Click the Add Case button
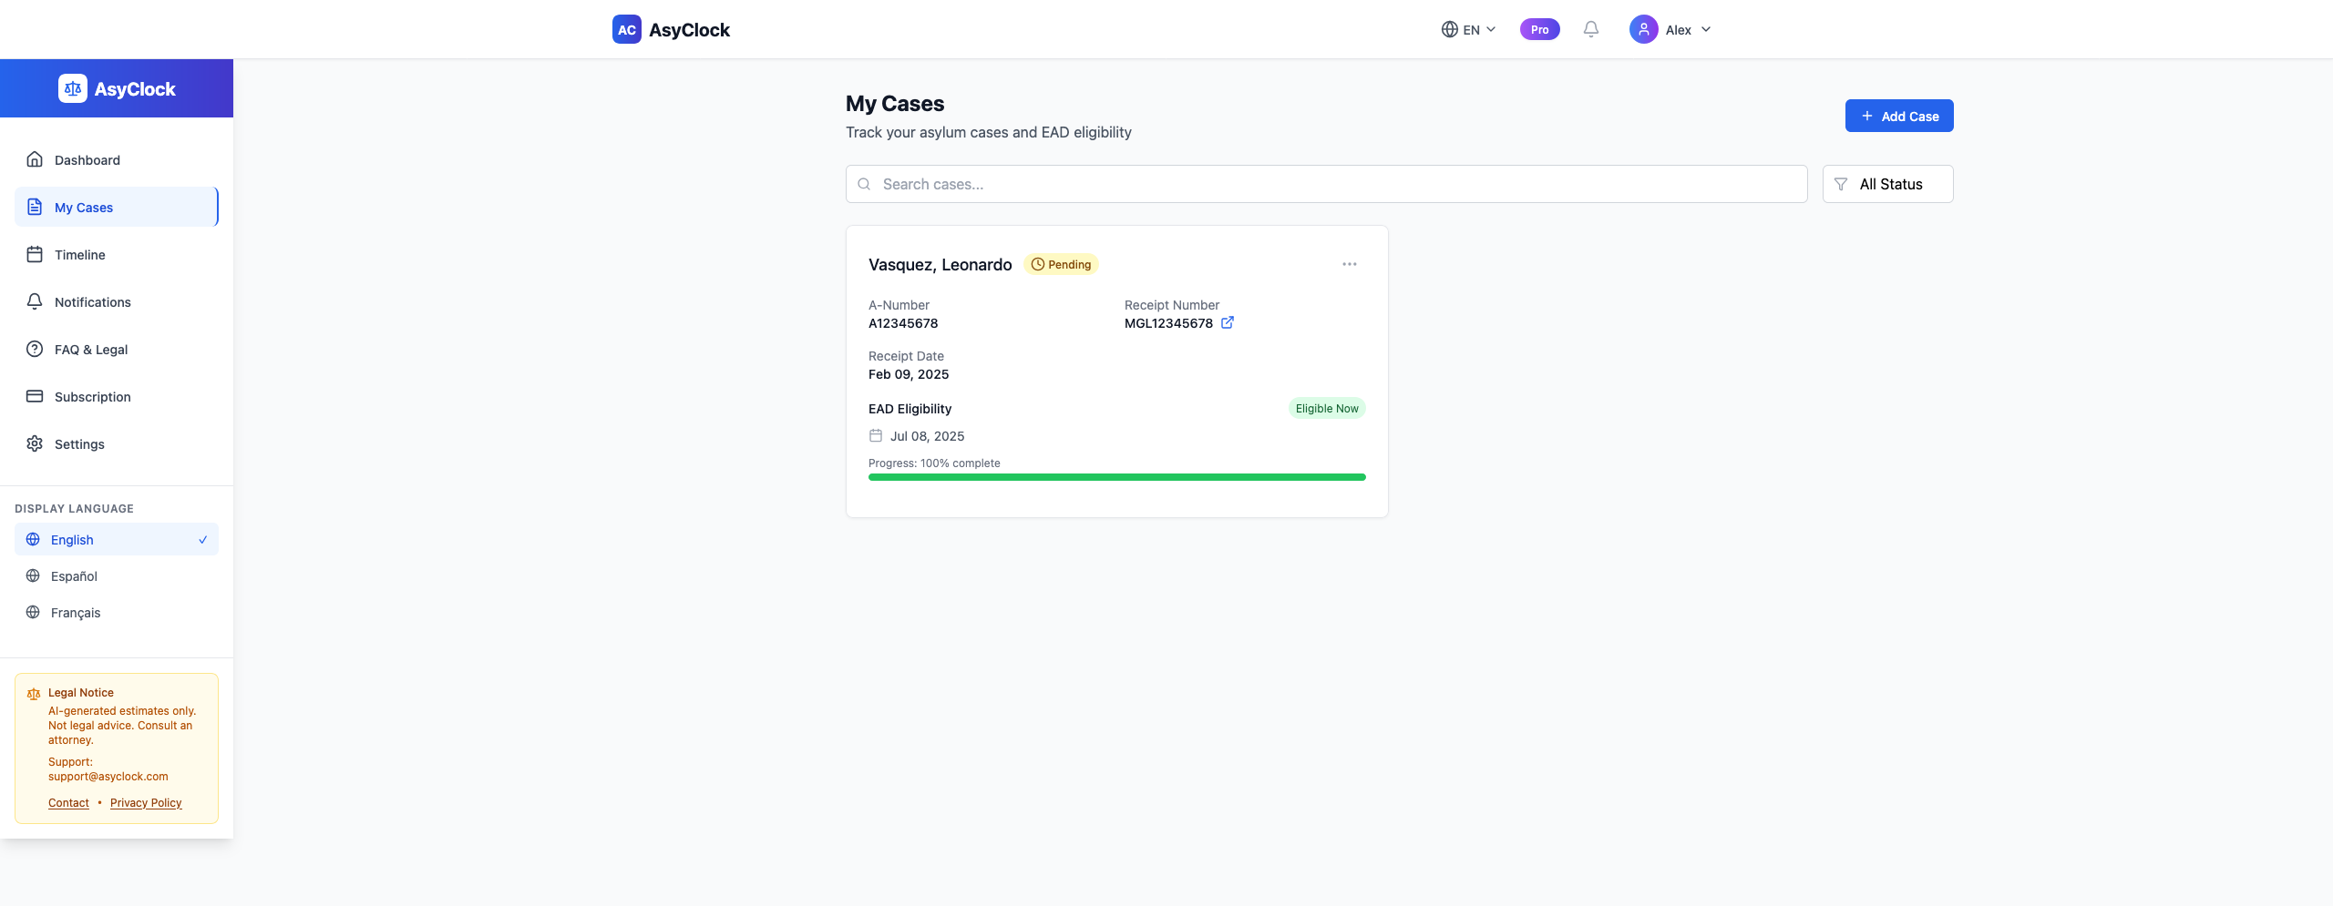 pos(1899,116)
